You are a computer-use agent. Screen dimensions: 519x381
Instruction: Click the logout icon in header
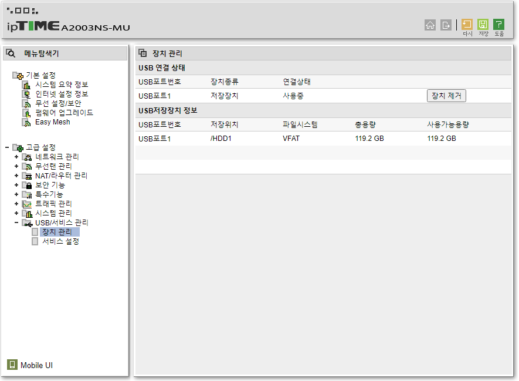tap(446, 25)
